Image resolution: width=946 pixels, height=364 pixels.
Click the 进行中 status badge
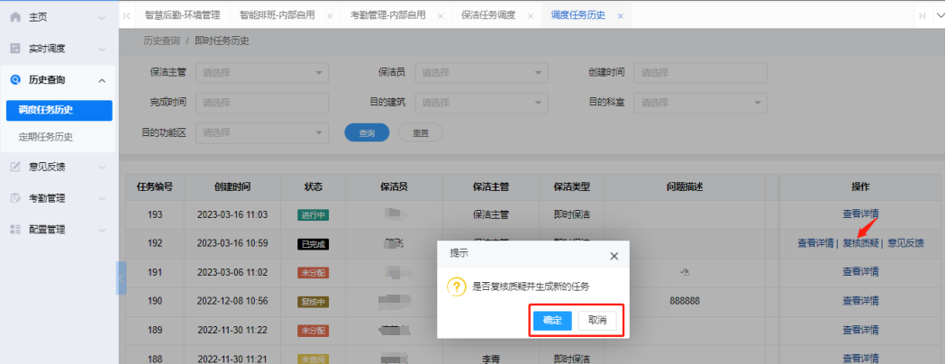(x=314, y=215)
